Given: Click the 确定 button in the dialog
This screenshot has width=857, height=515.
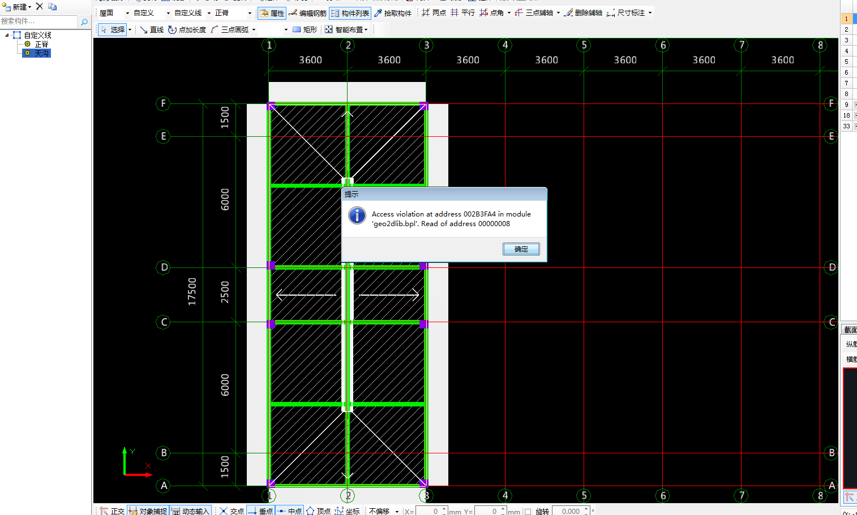Looking at the screenshot, I should [x=521, y=249].
